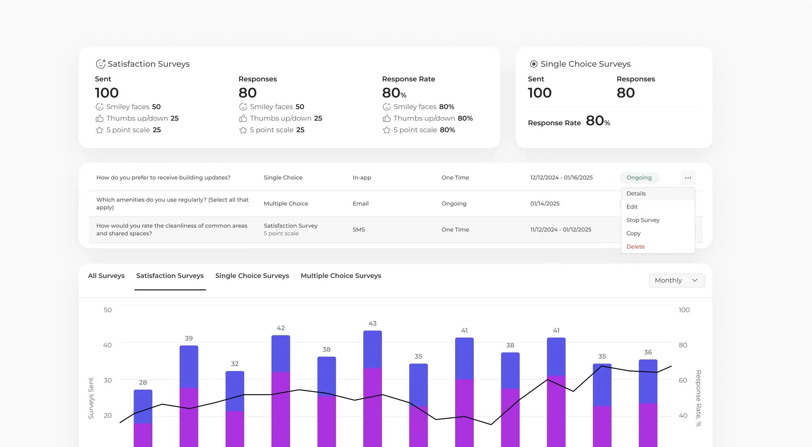812x447 pixels.
Task: Click the Response Rate 80% in Single Choice card
Action: tap(569, 121)
